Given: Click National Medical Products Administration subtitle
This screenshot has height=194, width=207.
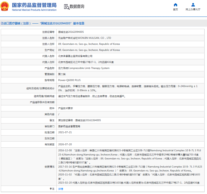Looking at the screenshot, I should (34, 10).
